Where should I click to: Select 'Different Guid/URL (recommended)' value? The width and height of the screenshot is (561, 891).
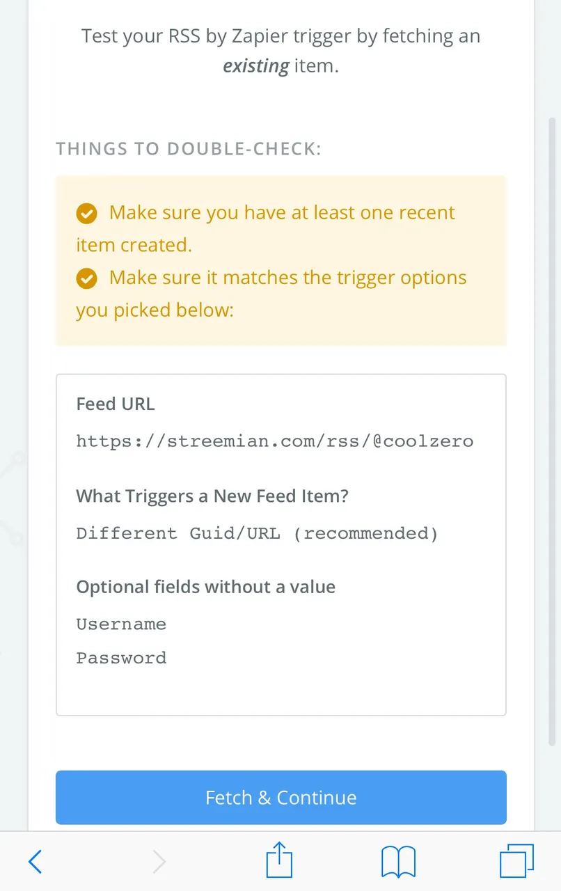pyautogui.click(x=257, y=534)
